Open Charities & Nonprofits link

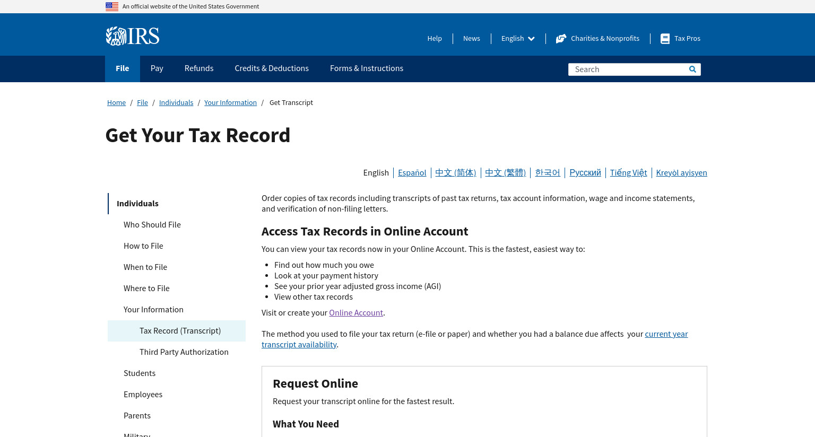click(605, 39)
